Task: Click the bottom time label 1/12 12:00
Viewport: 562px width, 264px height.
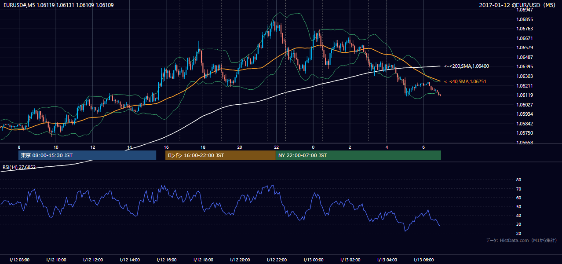Action: pyautogui.click(x=93, y=260)
